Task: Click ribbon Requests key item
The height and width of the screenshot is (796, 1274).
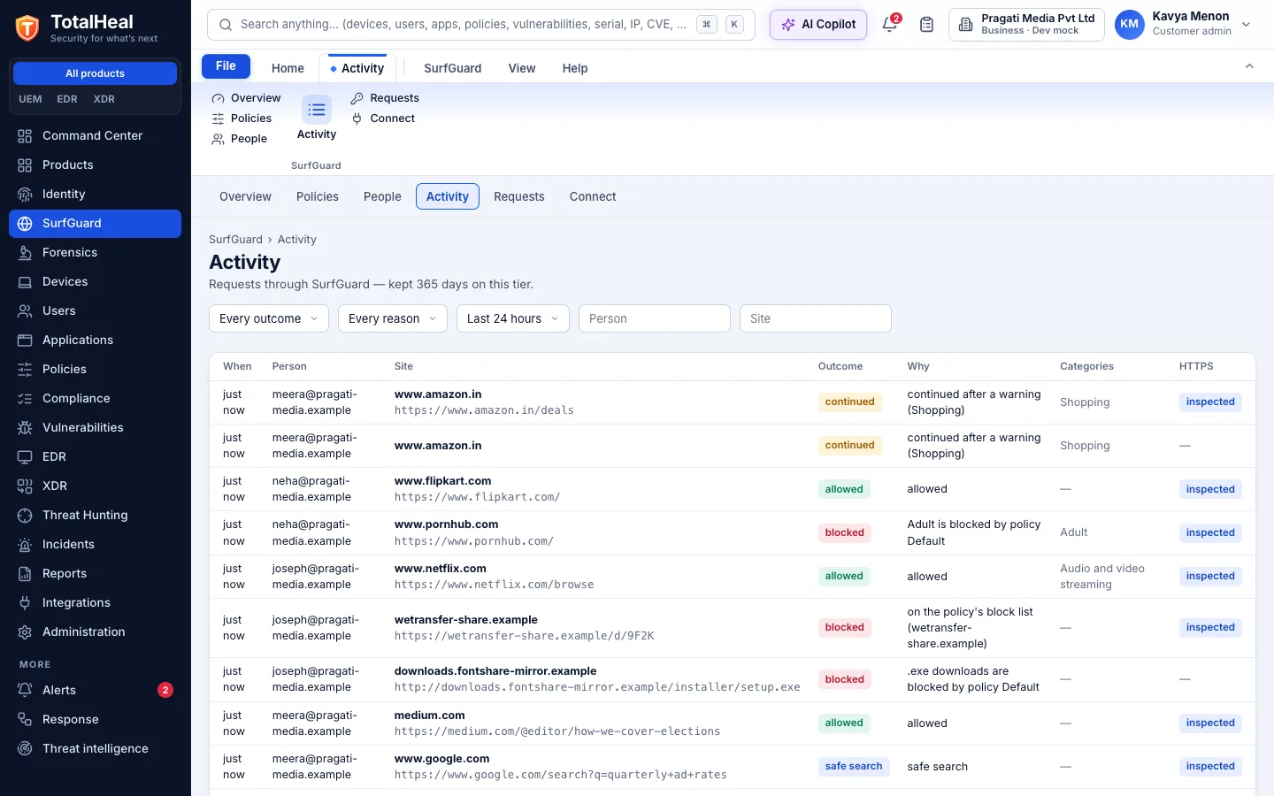Action: [x=385, y=98]
